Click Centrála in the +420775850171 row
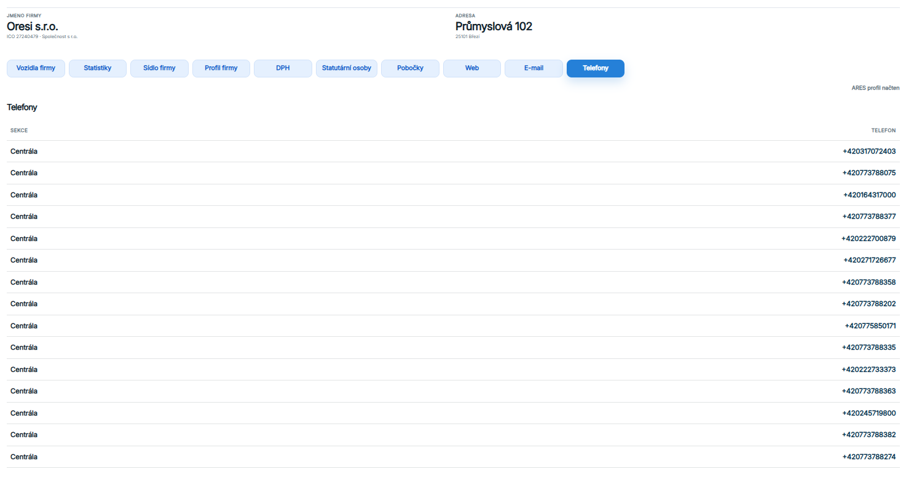 [24, 326]
